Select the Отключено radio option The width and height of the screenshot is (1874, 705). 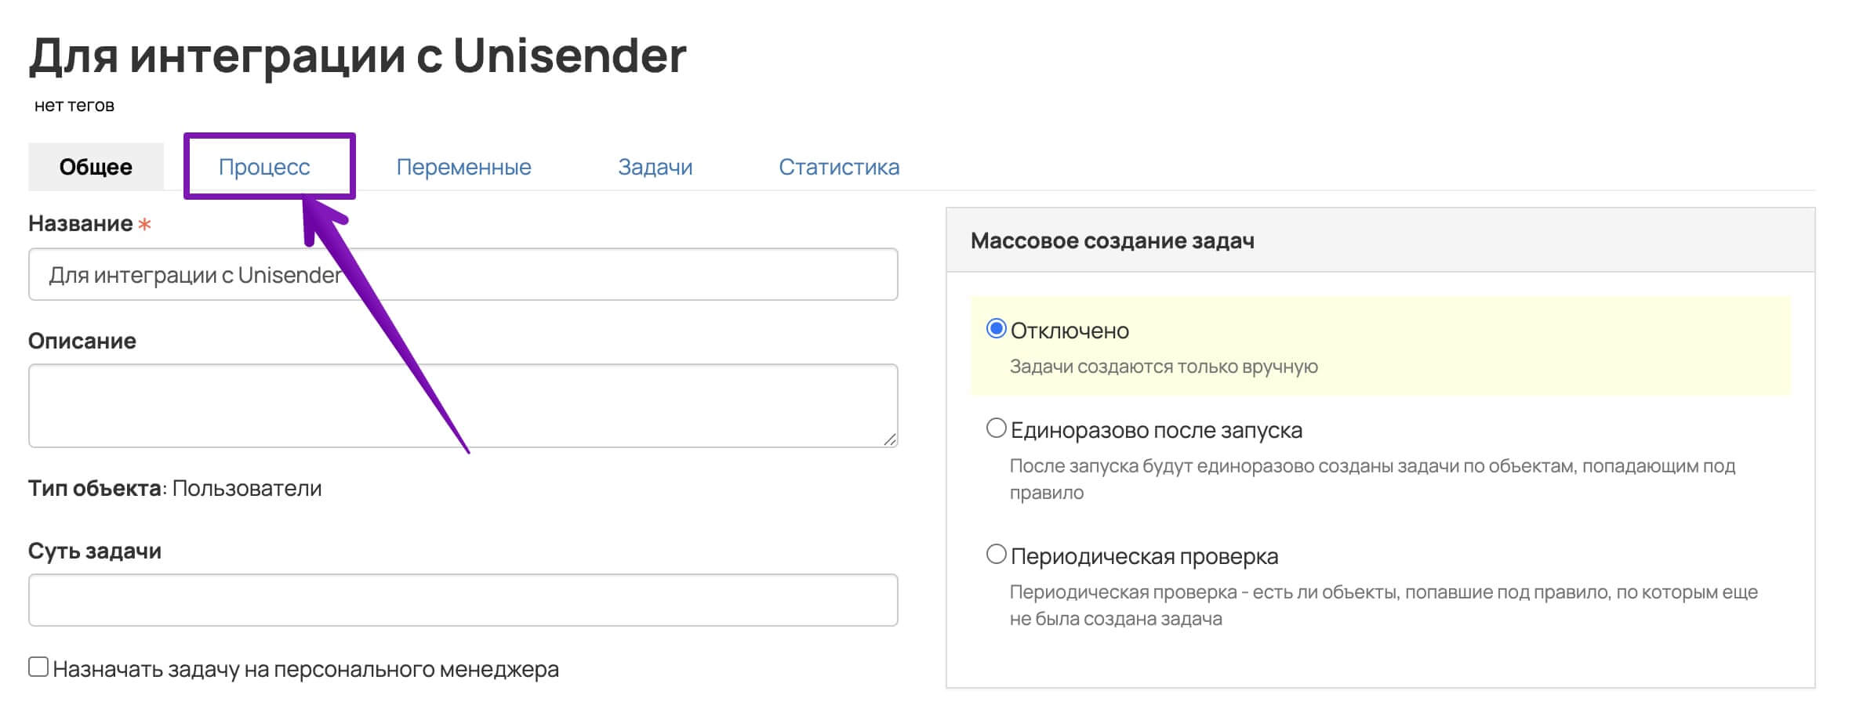(x=996, y=329)
